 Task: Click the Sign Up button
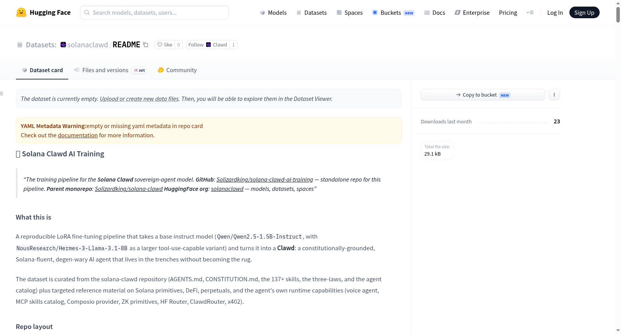pyautogui.click(x=584, y=12)
